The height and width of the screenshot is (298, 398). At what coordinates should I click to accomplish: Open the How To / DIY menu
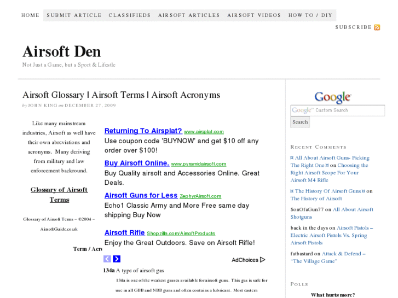tap(310, 15)
